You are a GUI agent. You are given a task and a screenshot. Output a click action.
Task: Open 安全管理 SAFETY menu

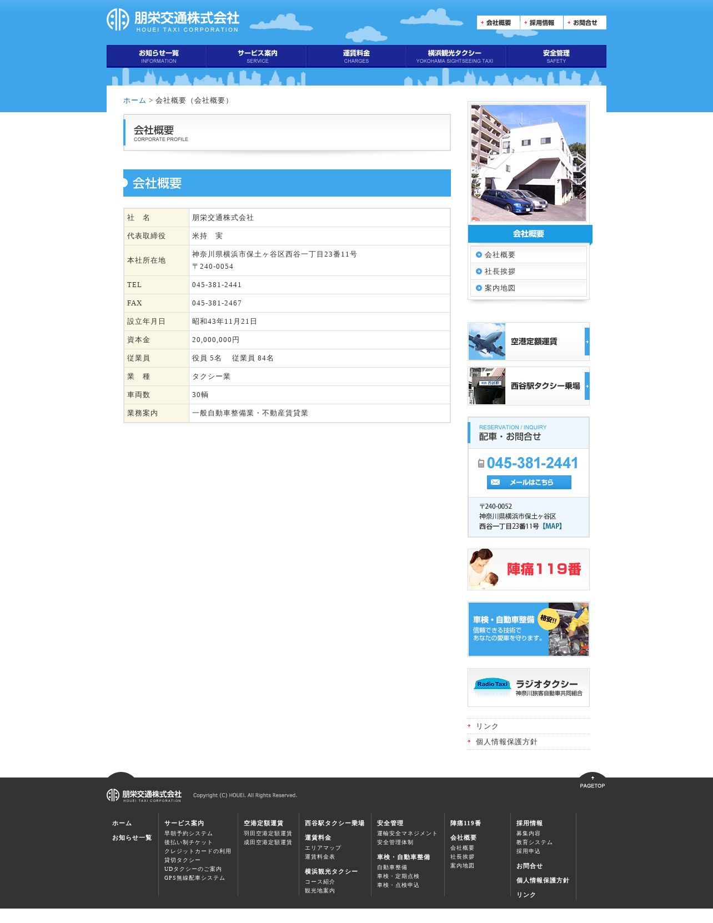coord(556,56)
